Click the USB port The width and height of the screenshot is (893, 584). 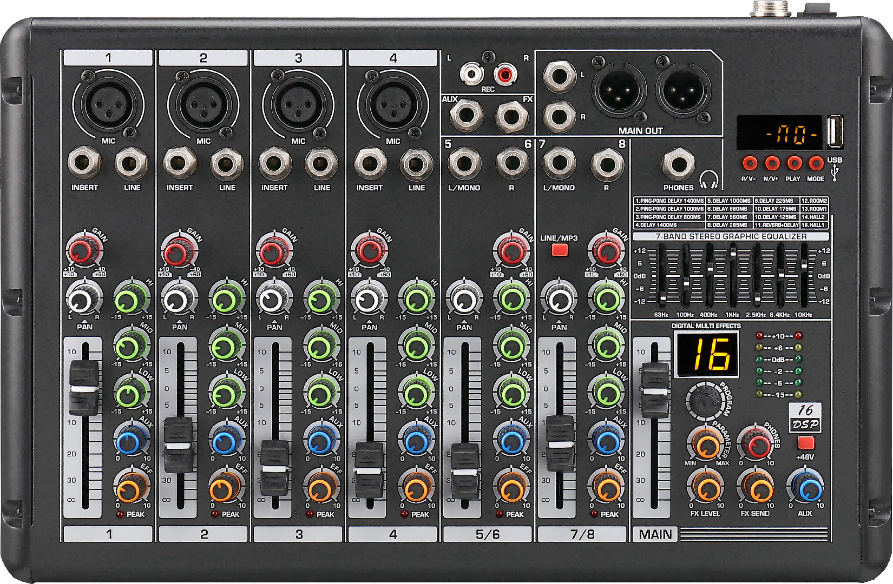tap(835, 133)
